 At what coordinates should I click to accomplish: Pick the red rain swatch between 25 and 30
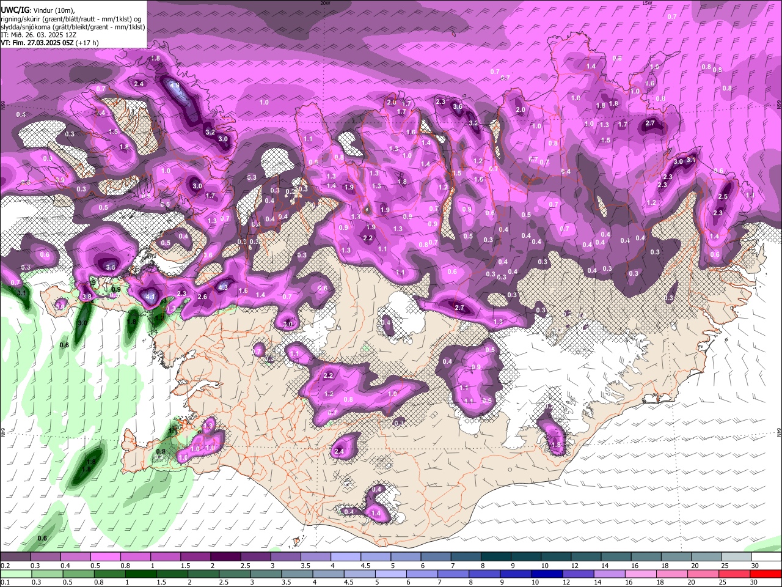736,574
